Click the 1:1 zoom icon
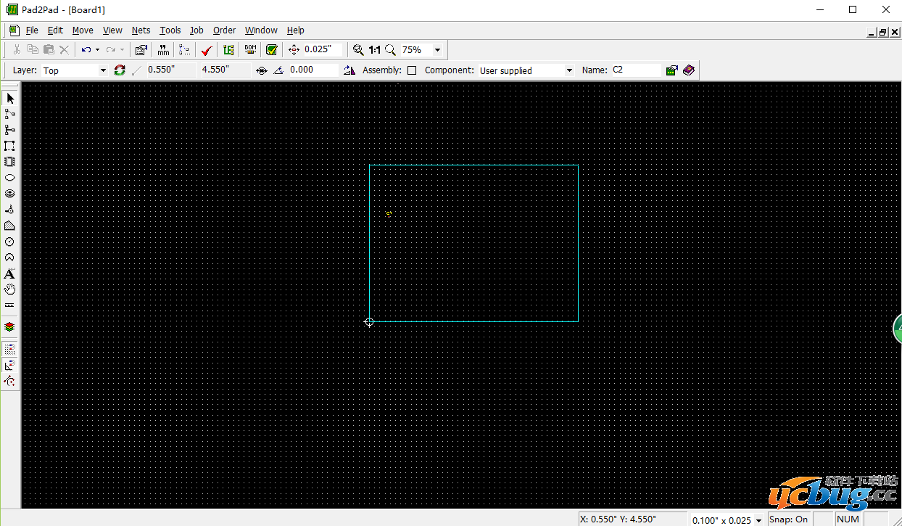This screenshot has width=902, height=526. [x=374, y=50]
